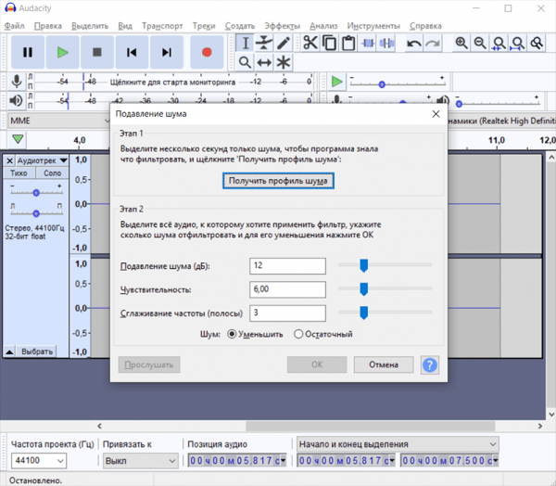556x486 pixels.
Task: Click the 'Выбрать' track button
Action: [x=37, y=352]
